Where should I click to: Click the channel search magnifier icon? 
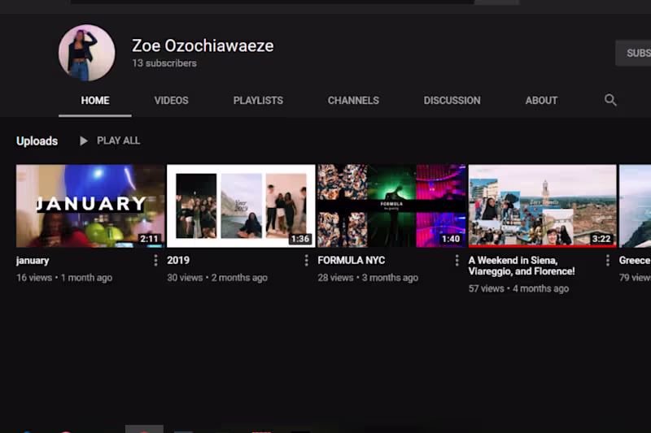609,100
